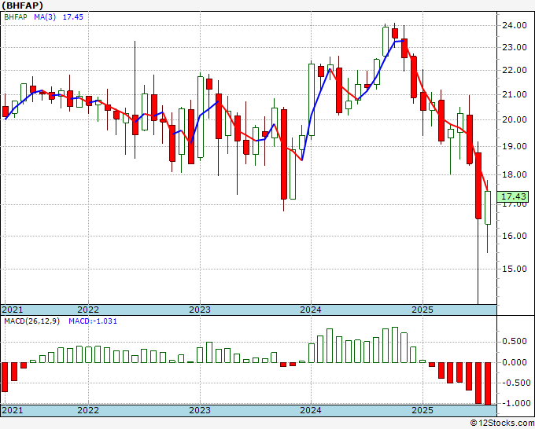Click the 24.00 price axis label

(x=514, y=26)
